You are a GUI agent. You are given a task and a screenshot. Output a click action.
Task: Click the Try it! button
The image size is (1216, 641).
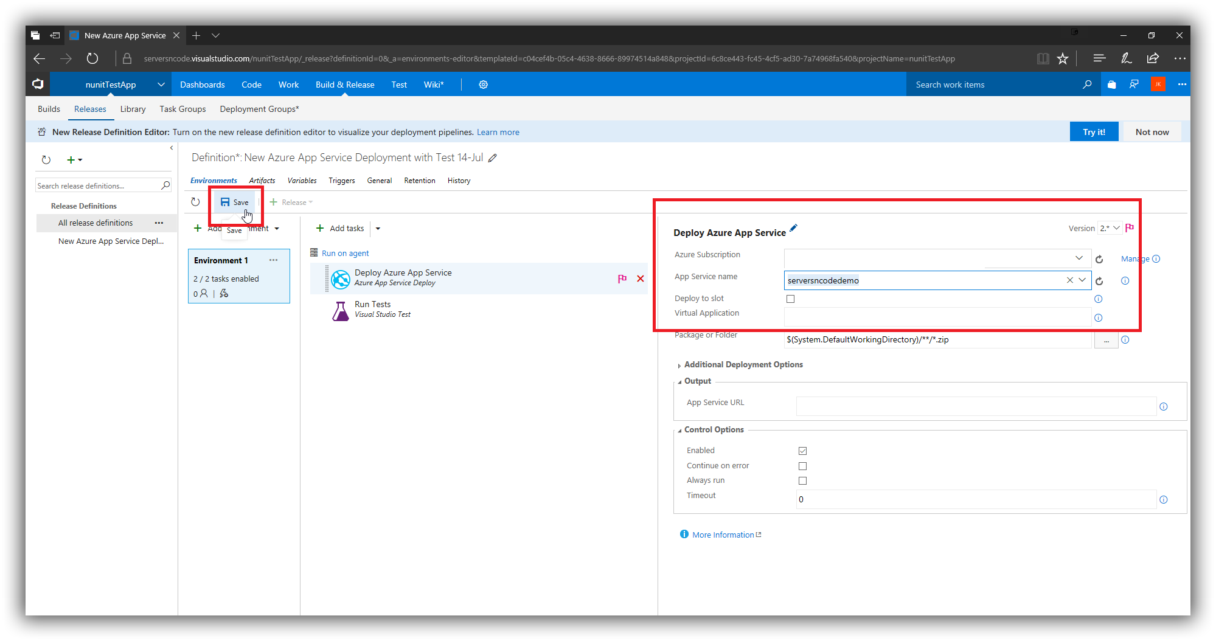pos(1094,132)
